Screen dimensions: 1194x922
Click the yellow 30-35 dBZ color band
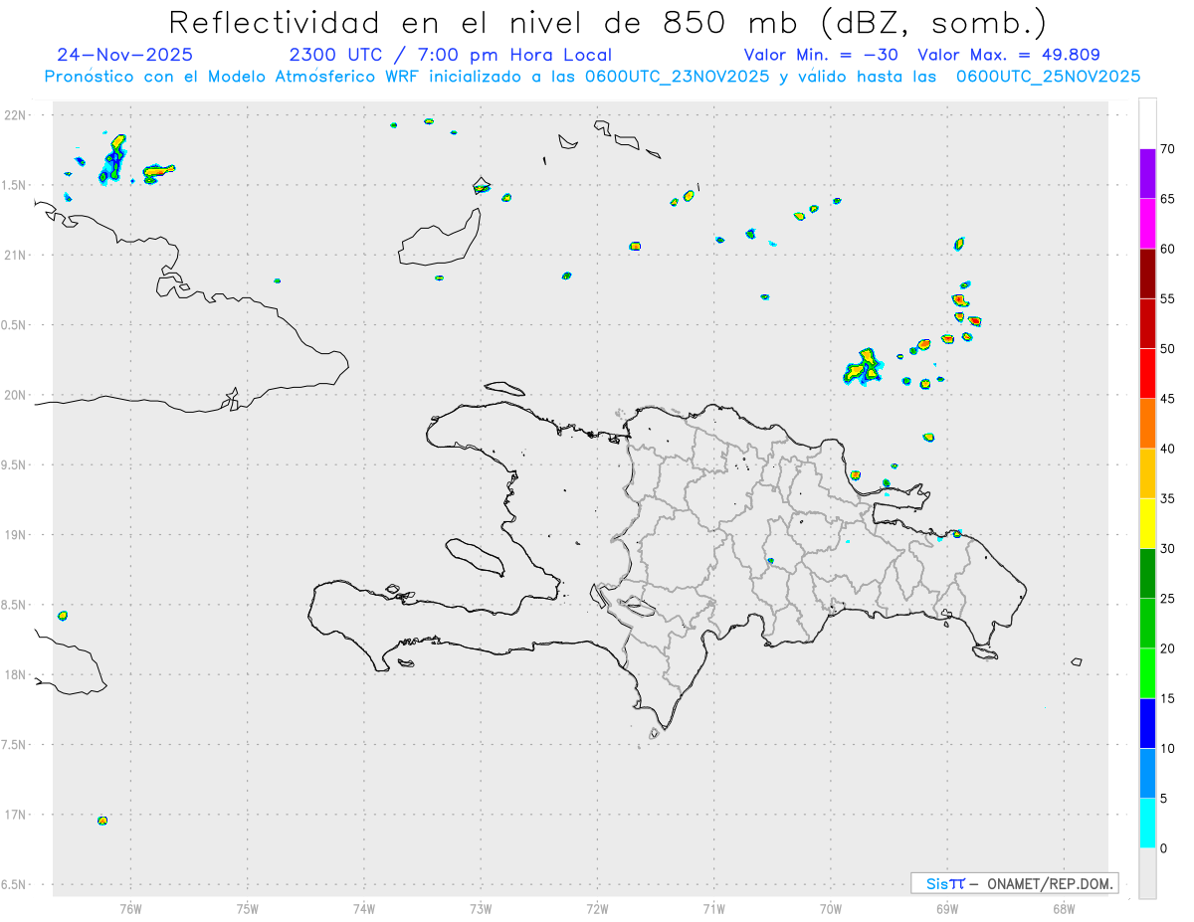pos(1147,523)
